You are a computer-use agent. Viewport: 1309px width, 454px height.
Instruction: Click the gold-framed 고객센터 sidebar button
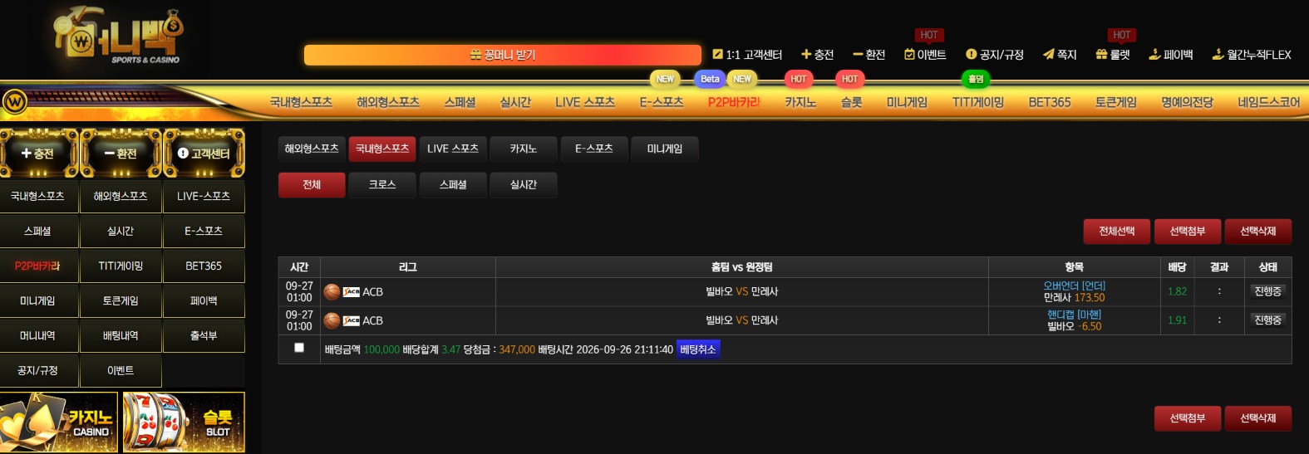pyautogui.click(x=204, y=154)
